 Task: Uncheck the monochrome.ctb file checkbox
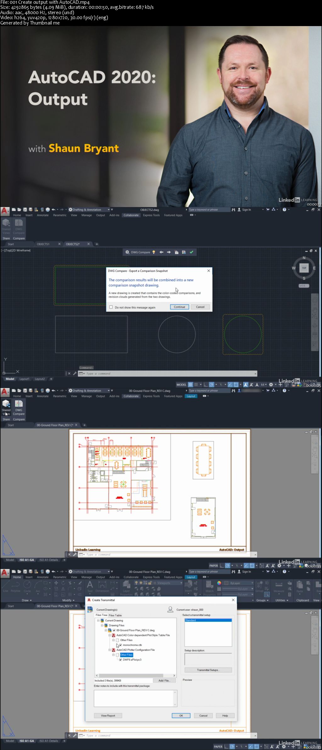point(120,645)
